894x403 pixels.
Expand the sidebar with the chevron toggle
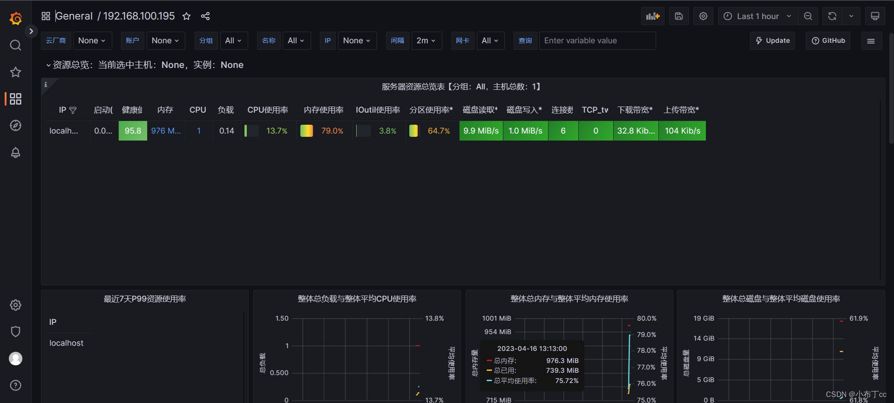[31, 31]
